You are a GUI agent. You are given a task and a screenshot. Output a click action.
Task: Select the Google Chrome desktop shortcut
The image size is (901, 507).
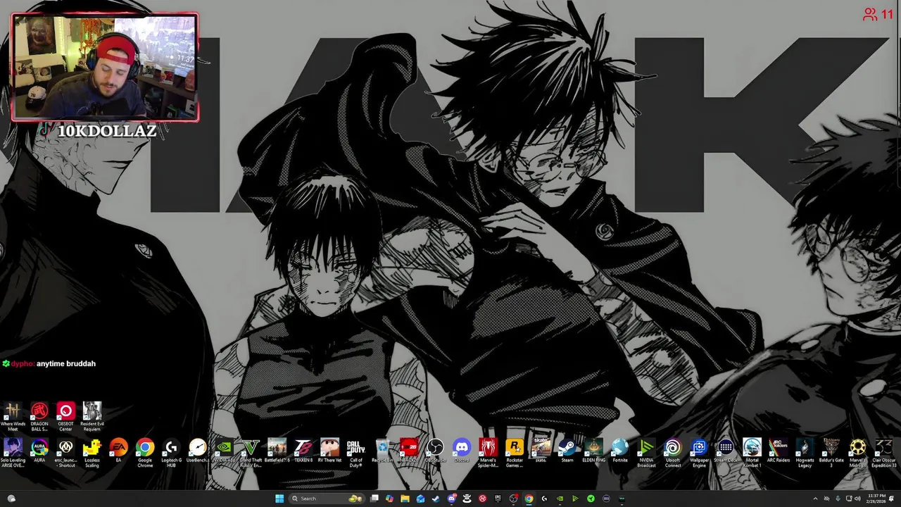coord(145,453)
